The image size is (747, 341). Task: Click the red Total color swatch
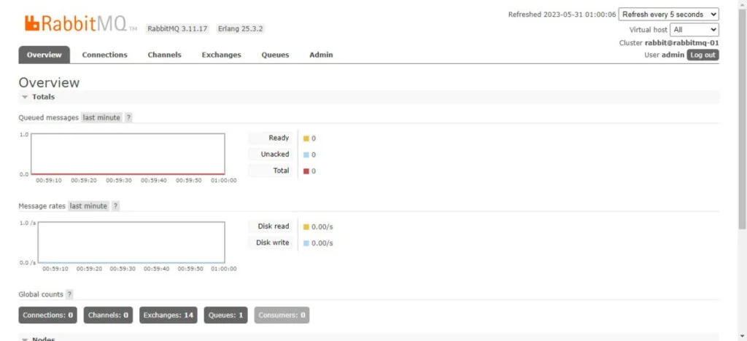(x=306, y=171)
